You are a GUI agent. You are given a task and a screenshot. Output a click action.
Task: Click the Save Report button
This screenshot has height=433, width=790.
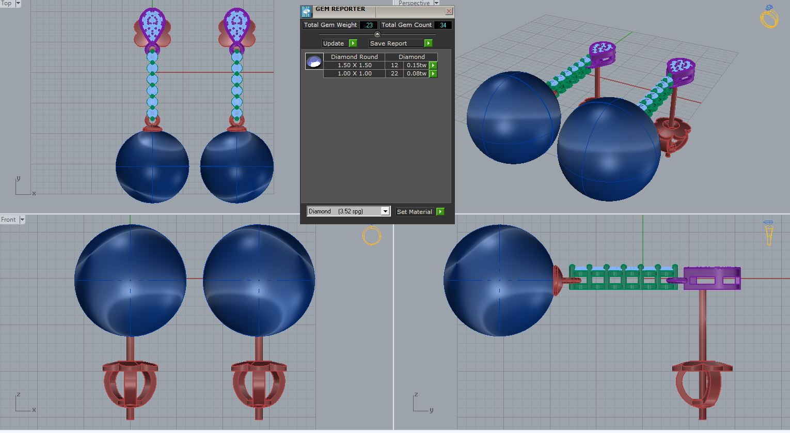coord(397,43)
